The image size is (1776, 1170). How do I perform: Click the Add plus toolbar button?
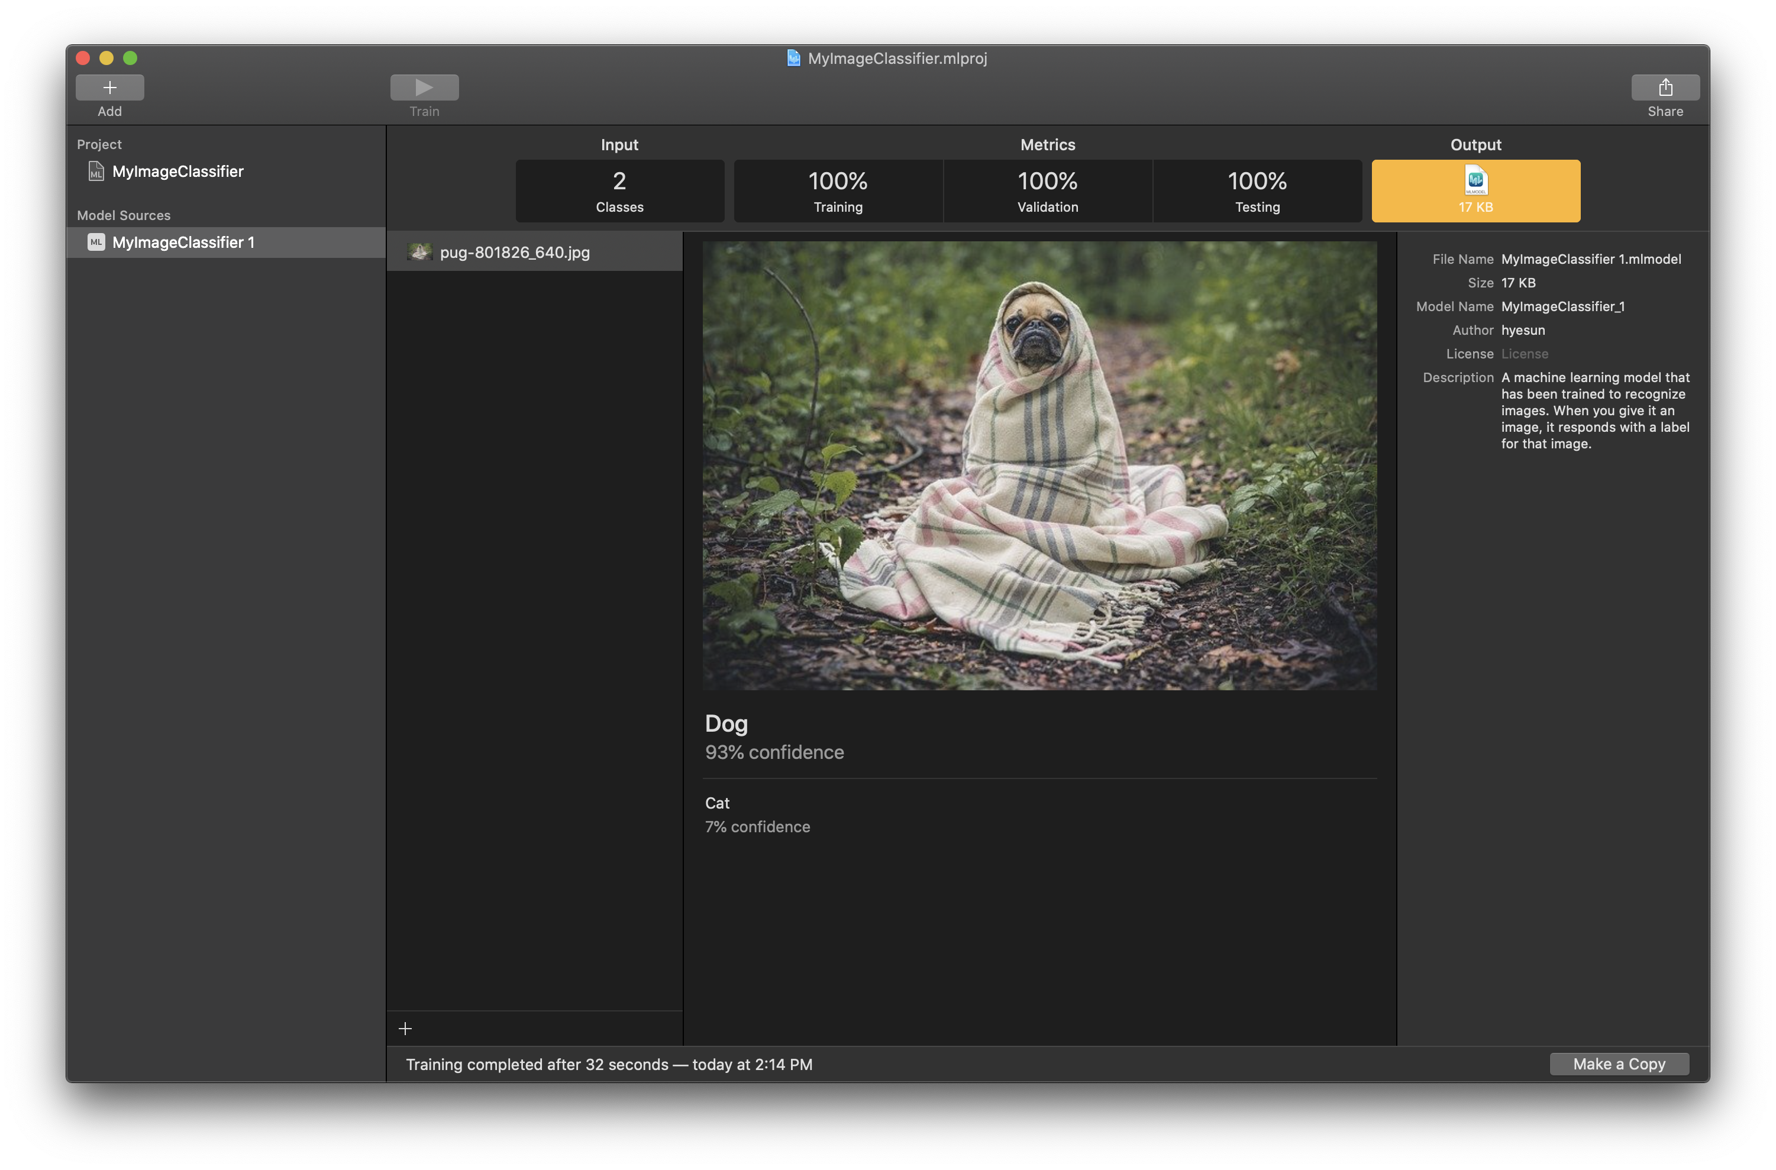pyautogui.click(x=109, y=88)
